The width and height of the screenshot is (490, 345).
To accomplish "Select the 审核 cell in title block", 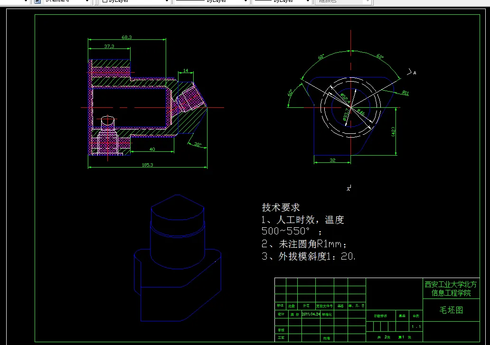I will tap(281, 330).
